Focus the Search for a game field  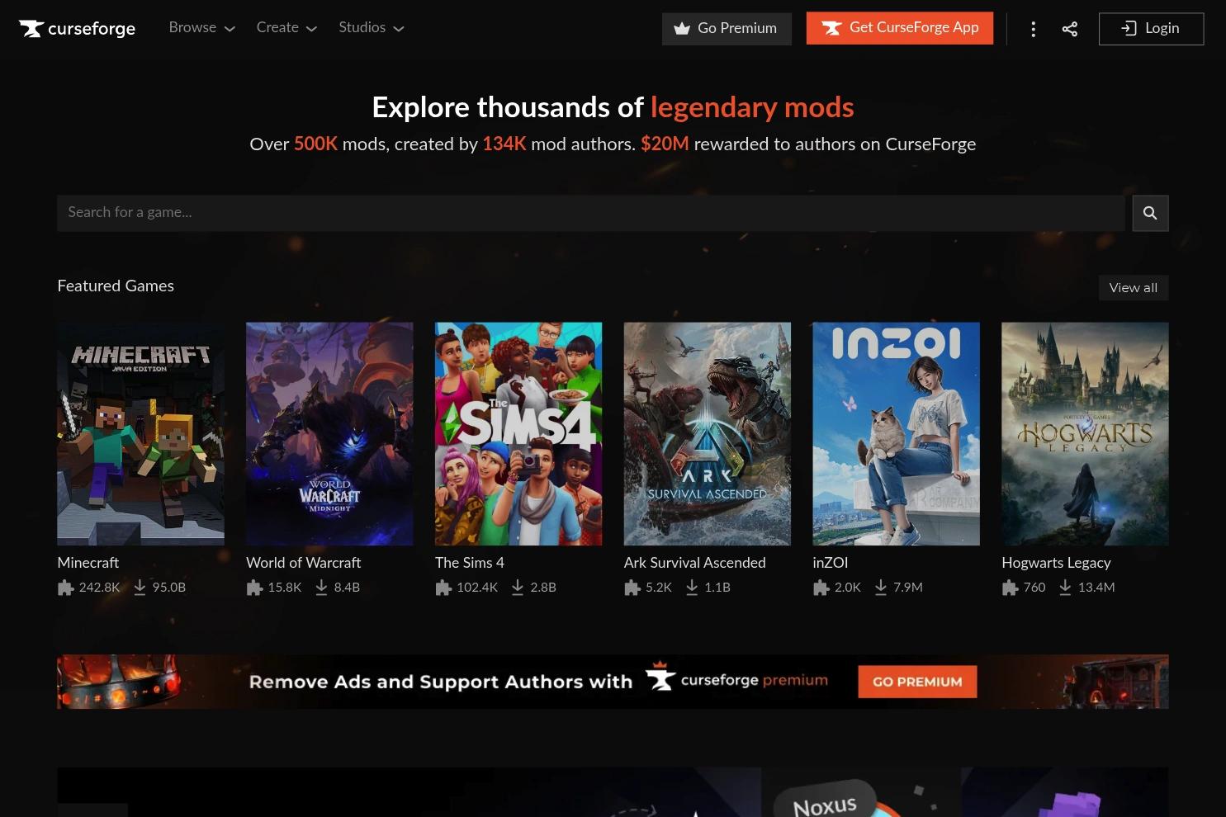591,213
